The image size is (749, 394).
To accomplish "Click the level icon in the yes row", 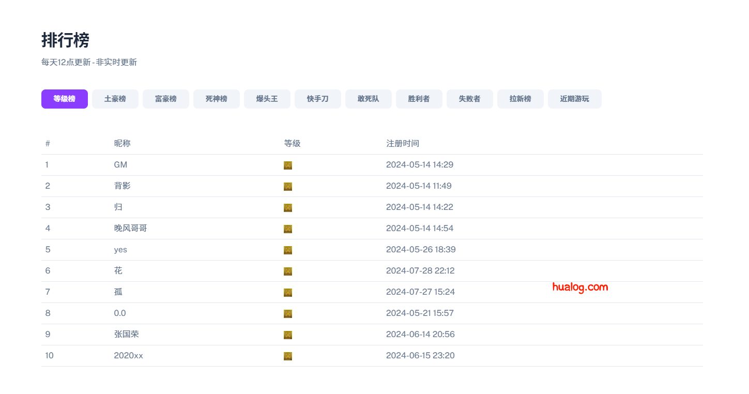I will point(288,250).
